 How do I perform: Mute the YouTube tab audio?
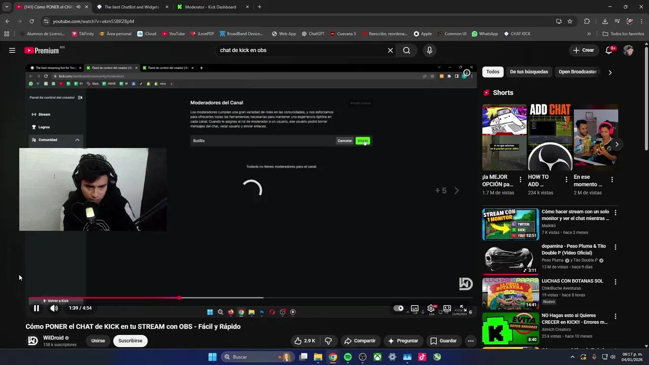[x=78, y=7]
